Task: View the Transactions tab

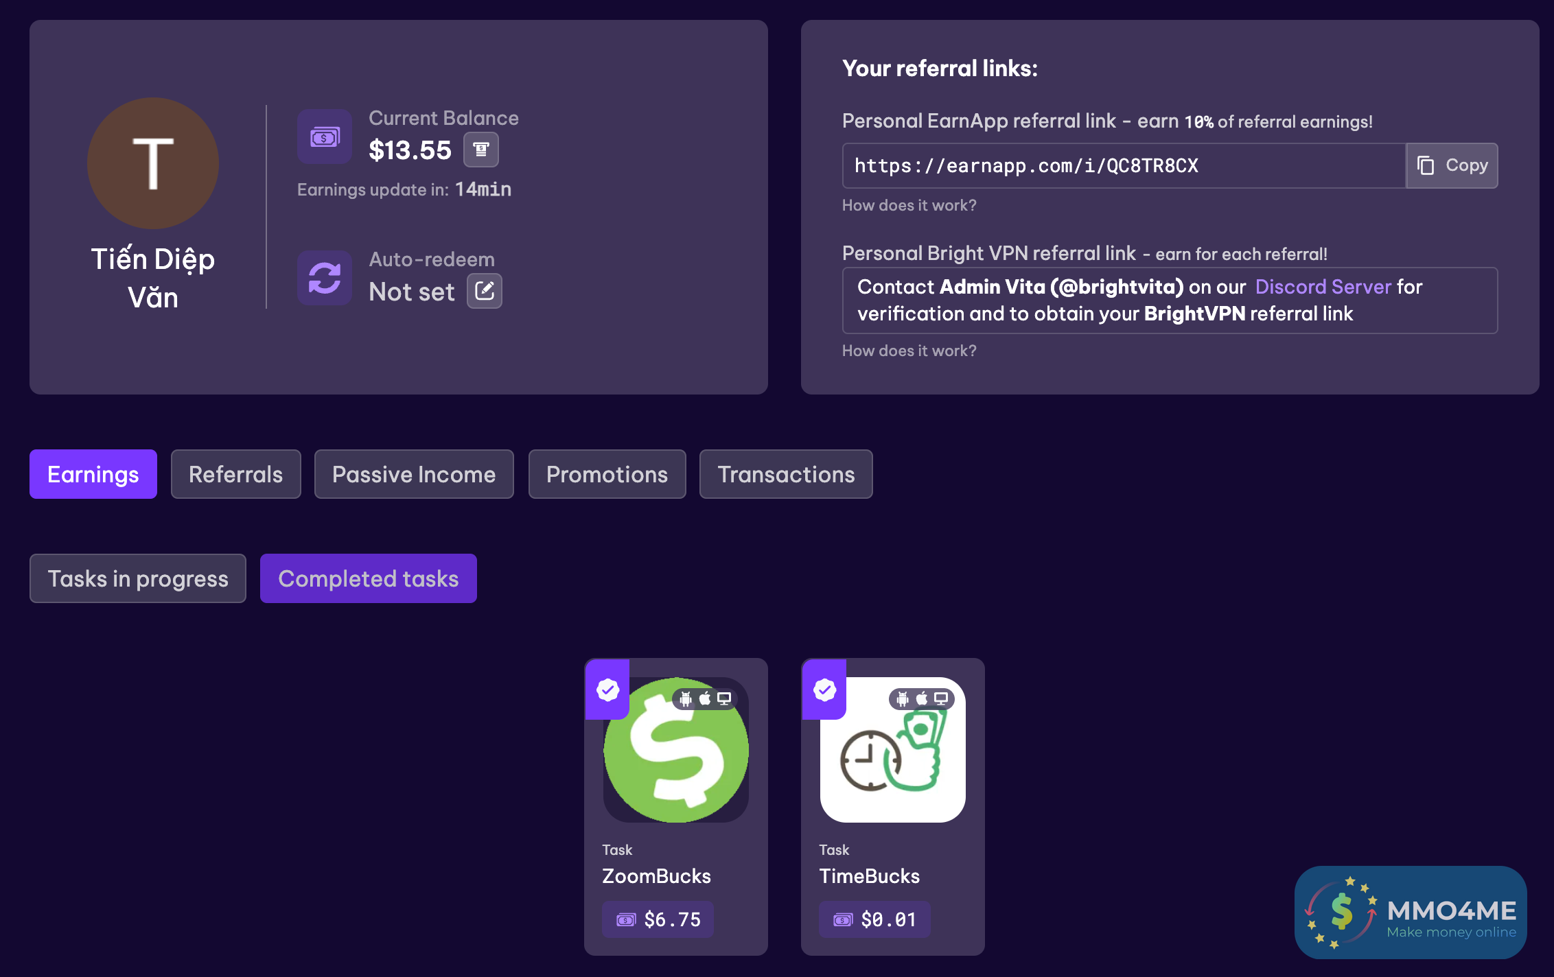Action: 786,474
